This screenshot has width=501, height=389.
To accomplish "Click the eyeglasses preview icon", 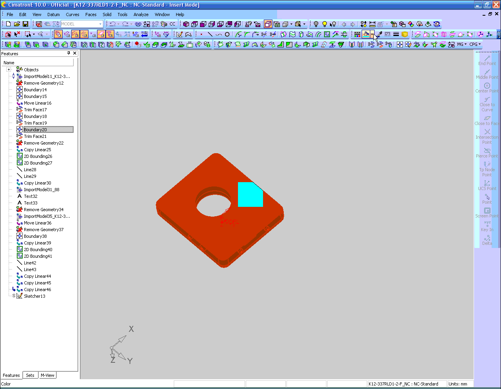I will [138, 24].
